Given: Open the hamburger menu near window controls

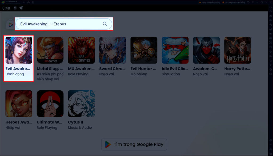Looking at the screenshot, I should pyautogui.click(x=253, y=2).
